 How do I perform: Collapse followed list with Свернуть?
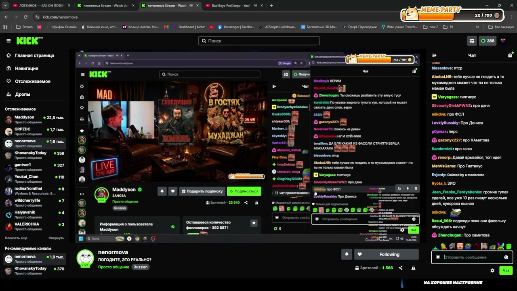click(x=57, y=238)
